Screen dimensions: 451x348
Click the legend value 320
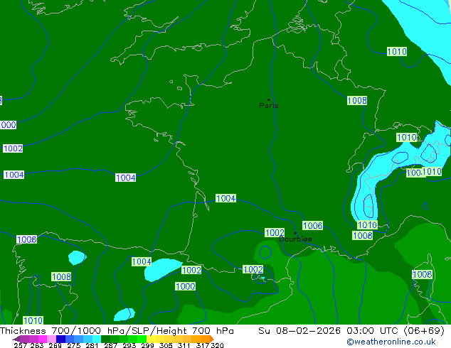tap(217, 345)
